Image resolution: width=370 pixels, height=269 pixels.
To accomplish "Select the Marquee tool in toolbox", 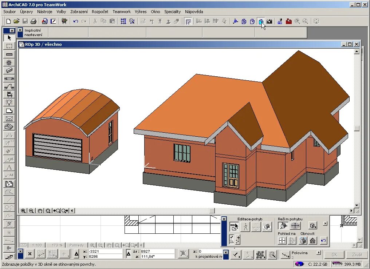I will 9,46.
